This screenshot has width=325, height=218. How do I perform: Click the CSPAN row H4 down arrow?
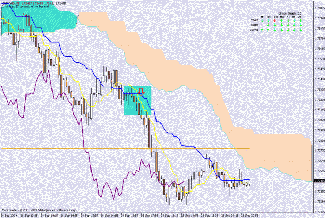point(294,30)
